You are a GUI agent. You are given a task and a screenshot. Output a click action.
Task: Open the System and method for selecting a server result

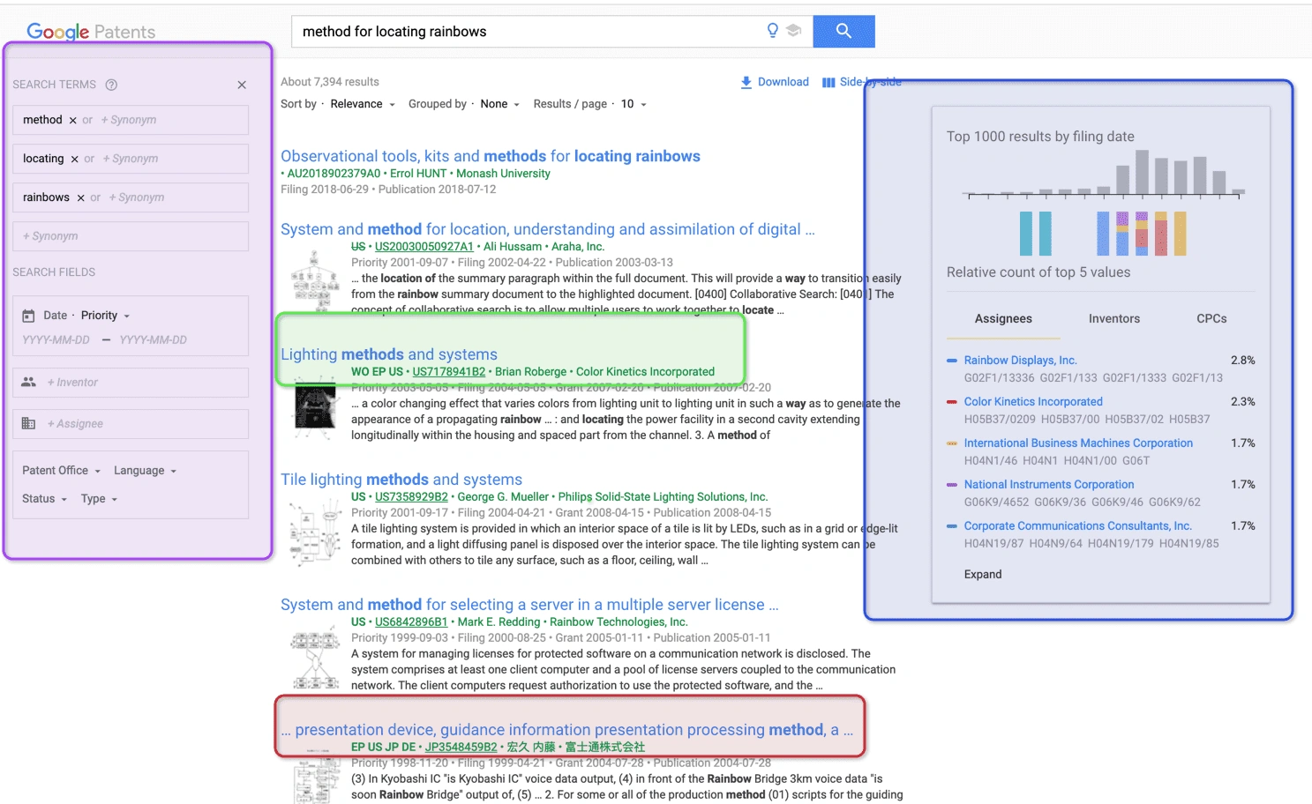(x=529, y=605)
